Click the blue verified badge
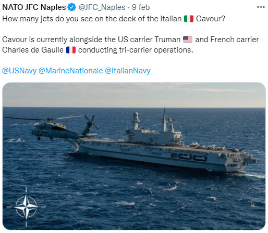Image resolution: width=268 pixels, height=233 pixels. pyautogui.click(x=72, y=7)
